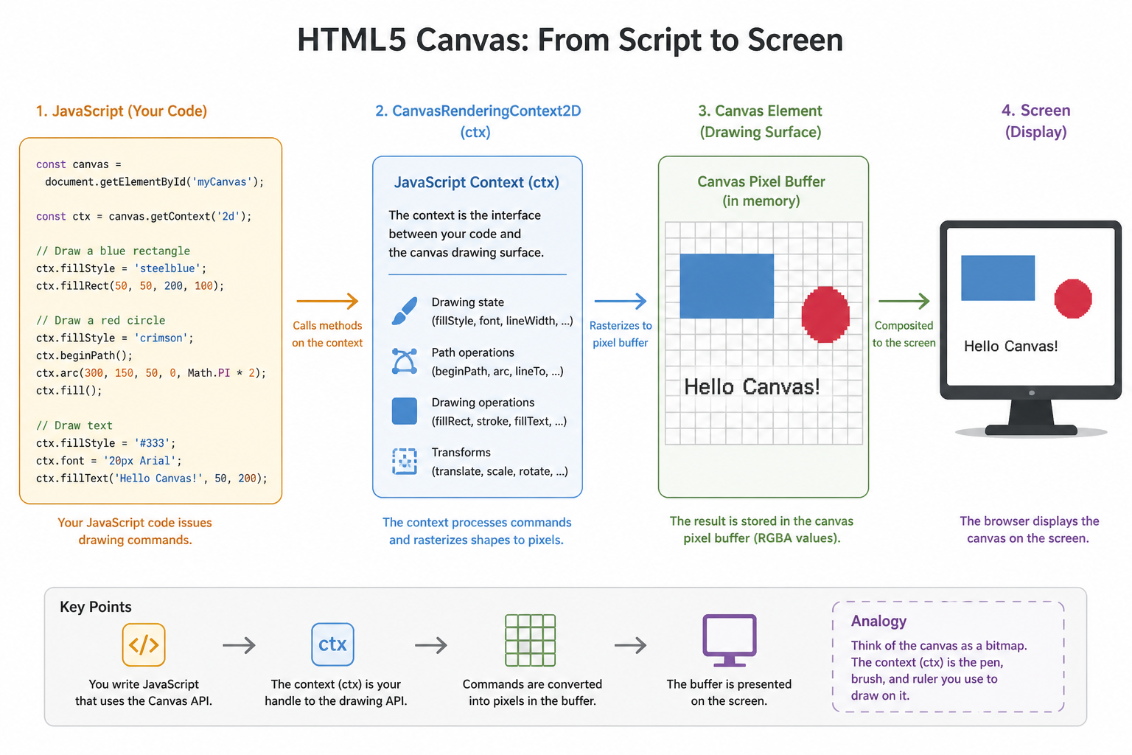The image size is (1132, 755).
Task: Click the code line ctx.beginPath();
Action: [x=84, y=356]
